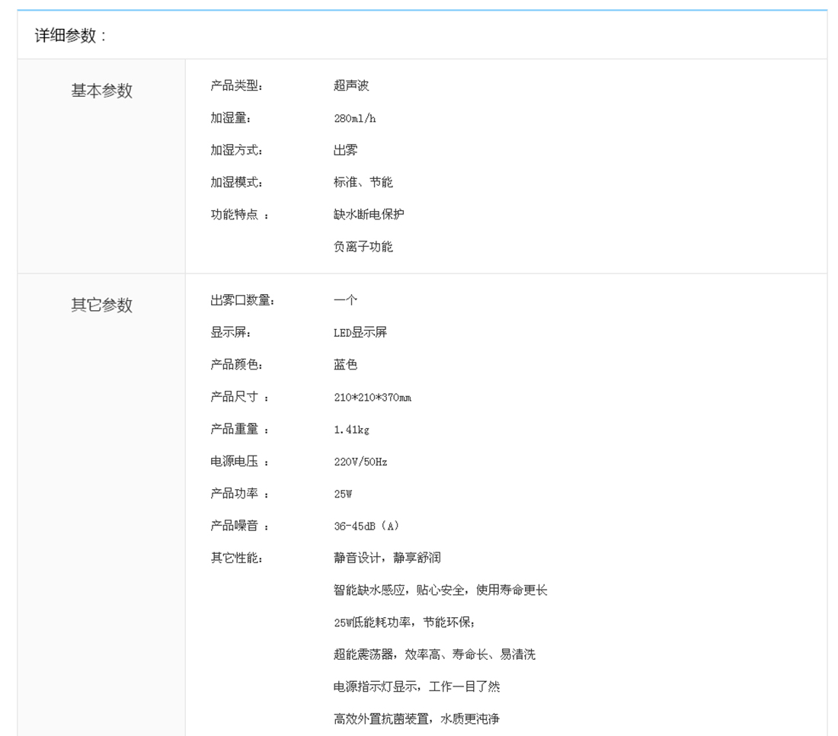Click the product size 210*210*370mm
The width and height of the screenshot is (838, 736).
point(372,397)
